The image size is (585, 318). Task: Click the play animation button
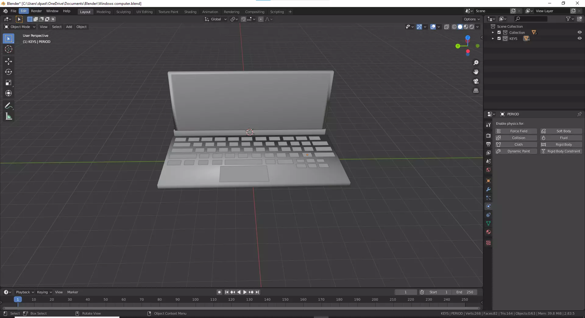point(245,292)
